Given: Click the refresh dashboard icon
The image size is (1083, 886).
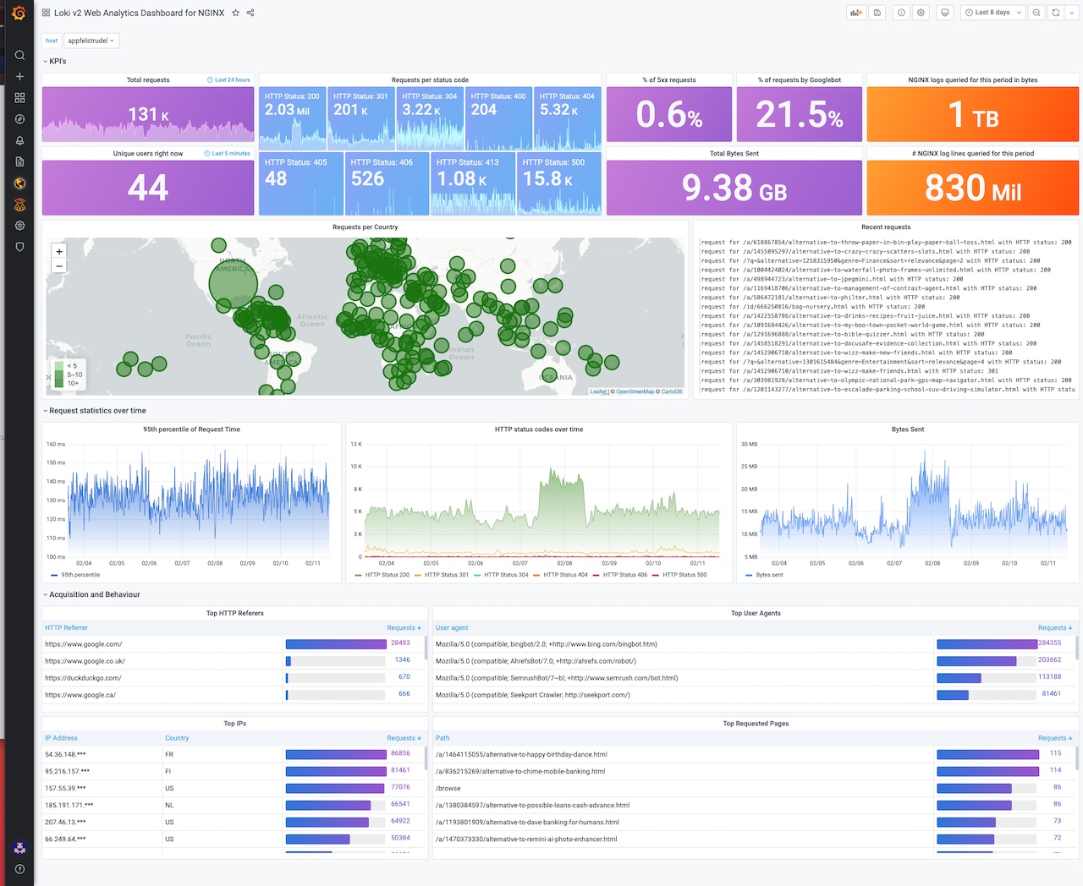Looking at the screenshot, I should 1056,13.
